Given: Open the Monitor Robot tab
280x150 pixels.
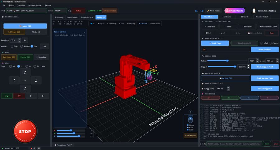Looking at the screenshot, I should click(262, 17).
